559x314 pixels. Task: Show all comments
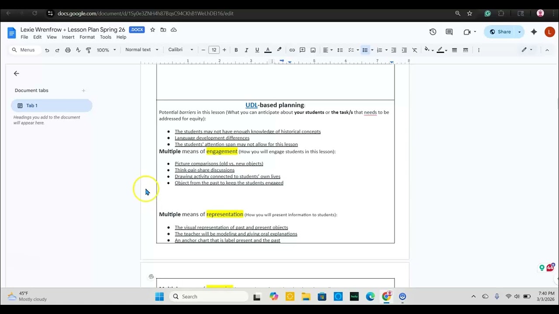coord(449,32)
